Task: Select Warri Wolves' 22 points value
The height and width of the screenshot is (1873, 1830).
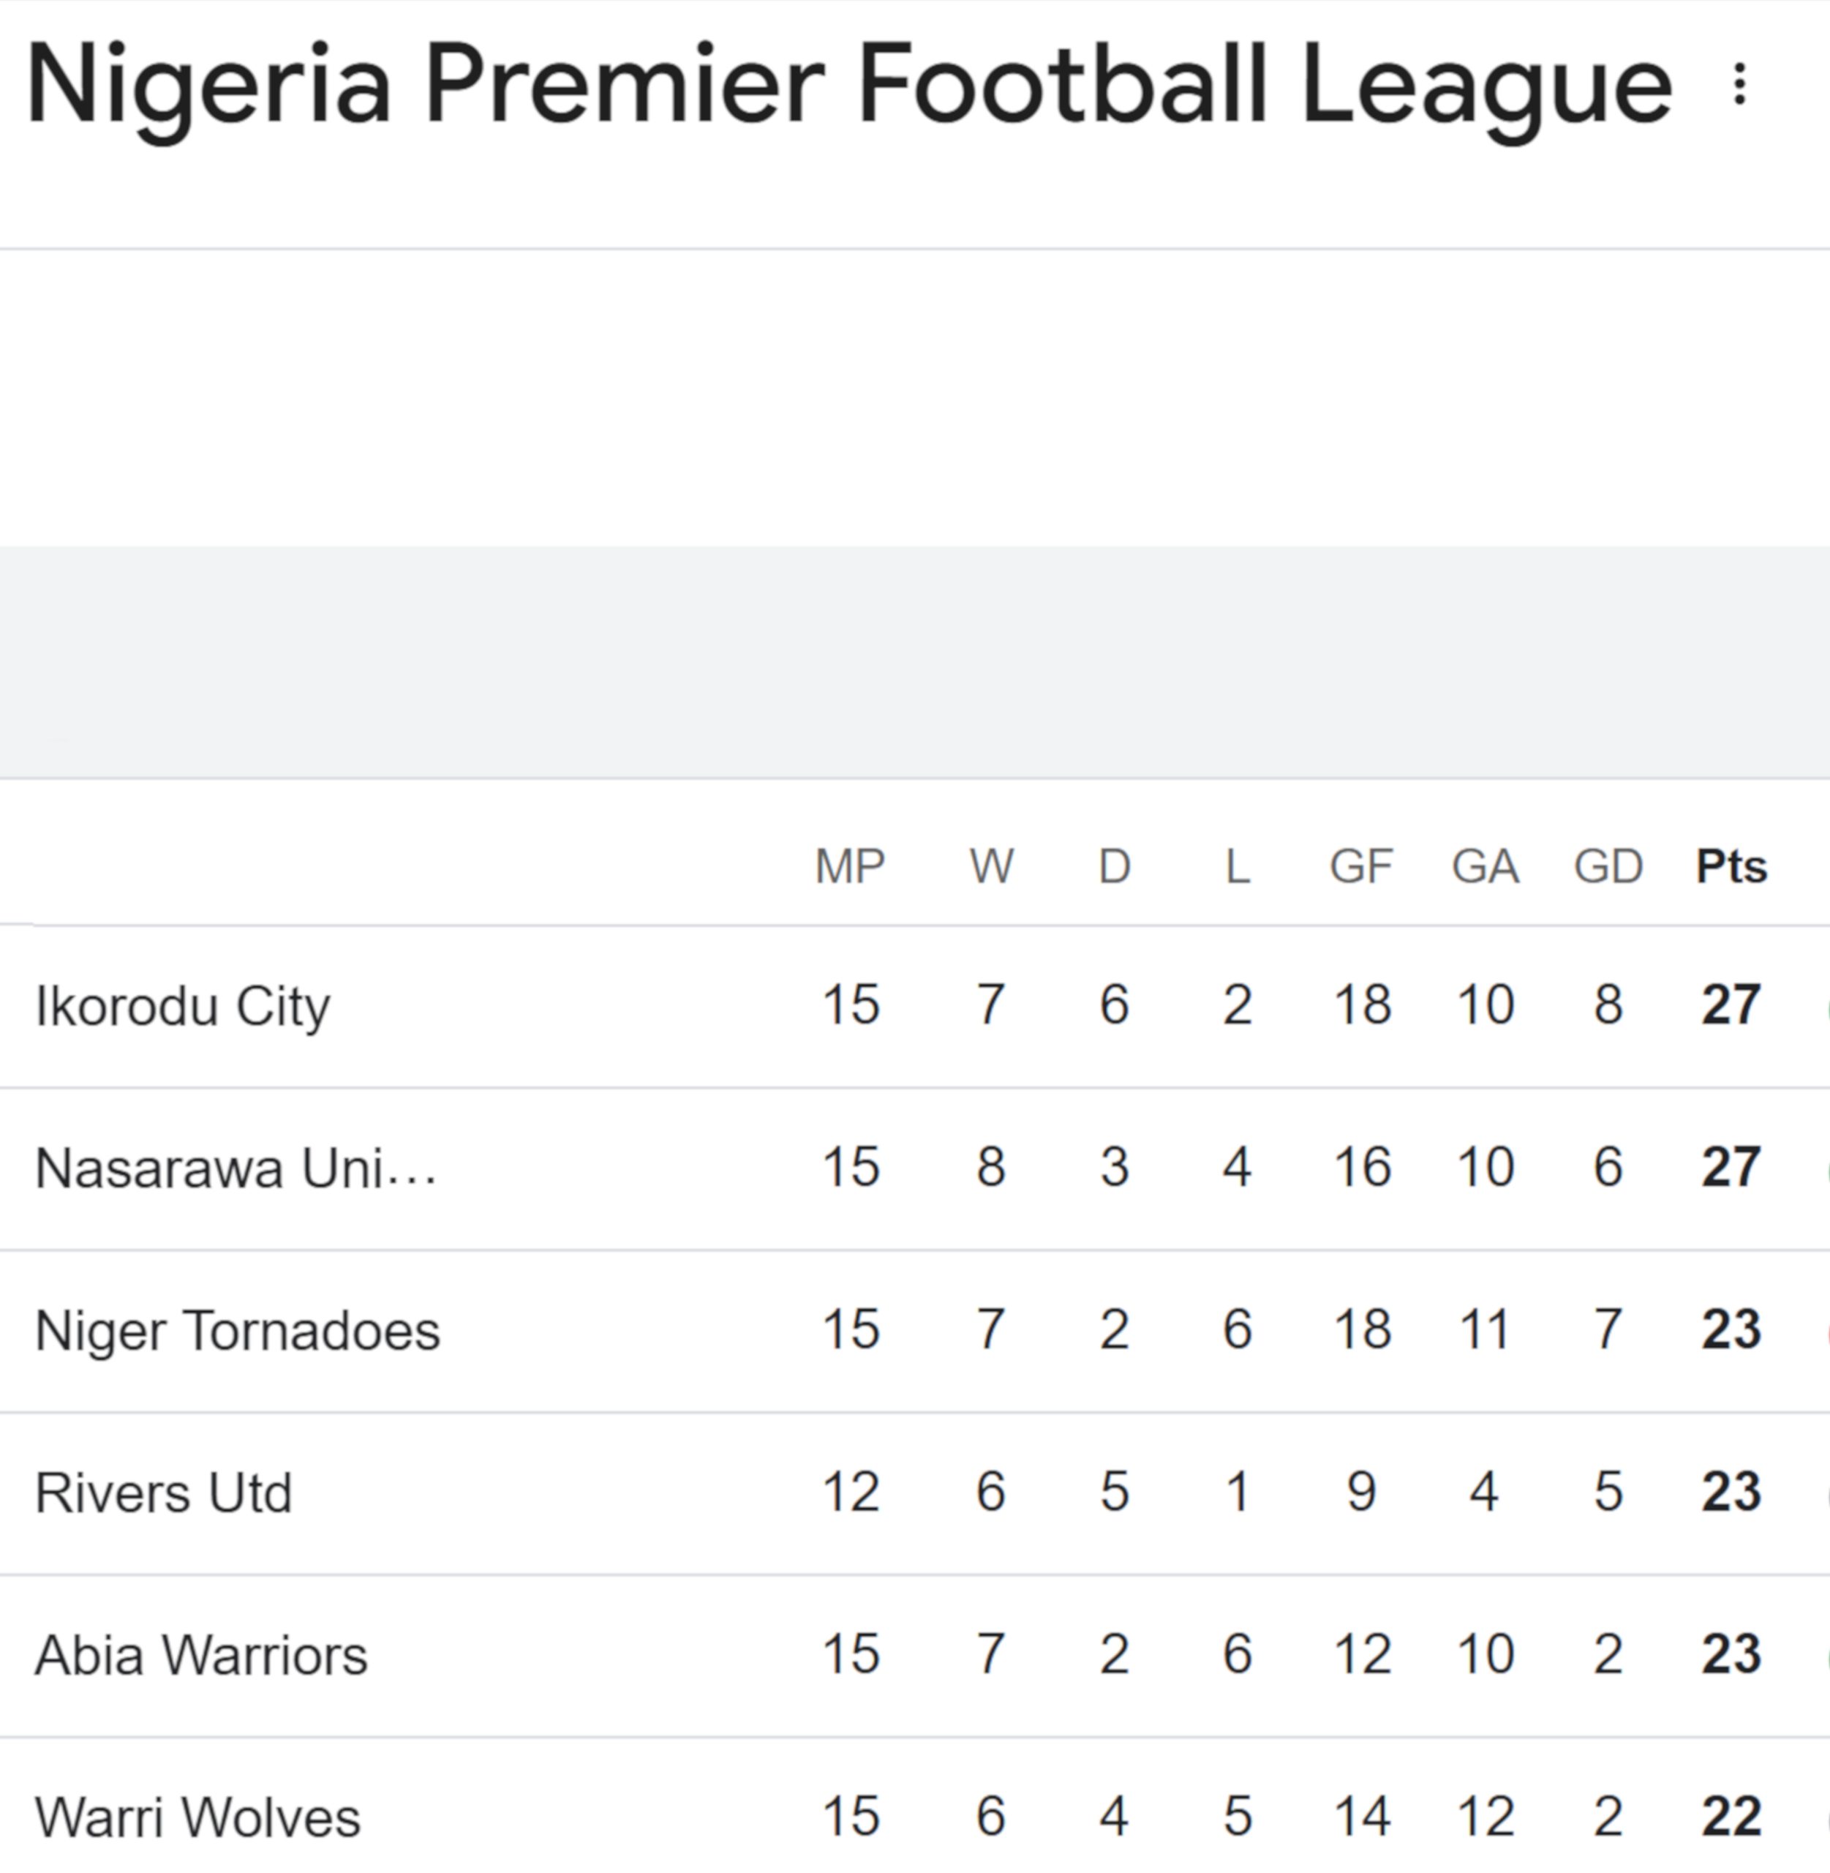Action: click(x=1731, y=1817)
